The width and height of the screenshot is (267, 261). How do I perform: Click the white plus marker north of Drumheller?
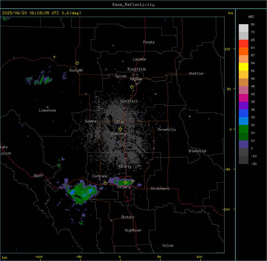pyautogui.click(x=190, y=116)
